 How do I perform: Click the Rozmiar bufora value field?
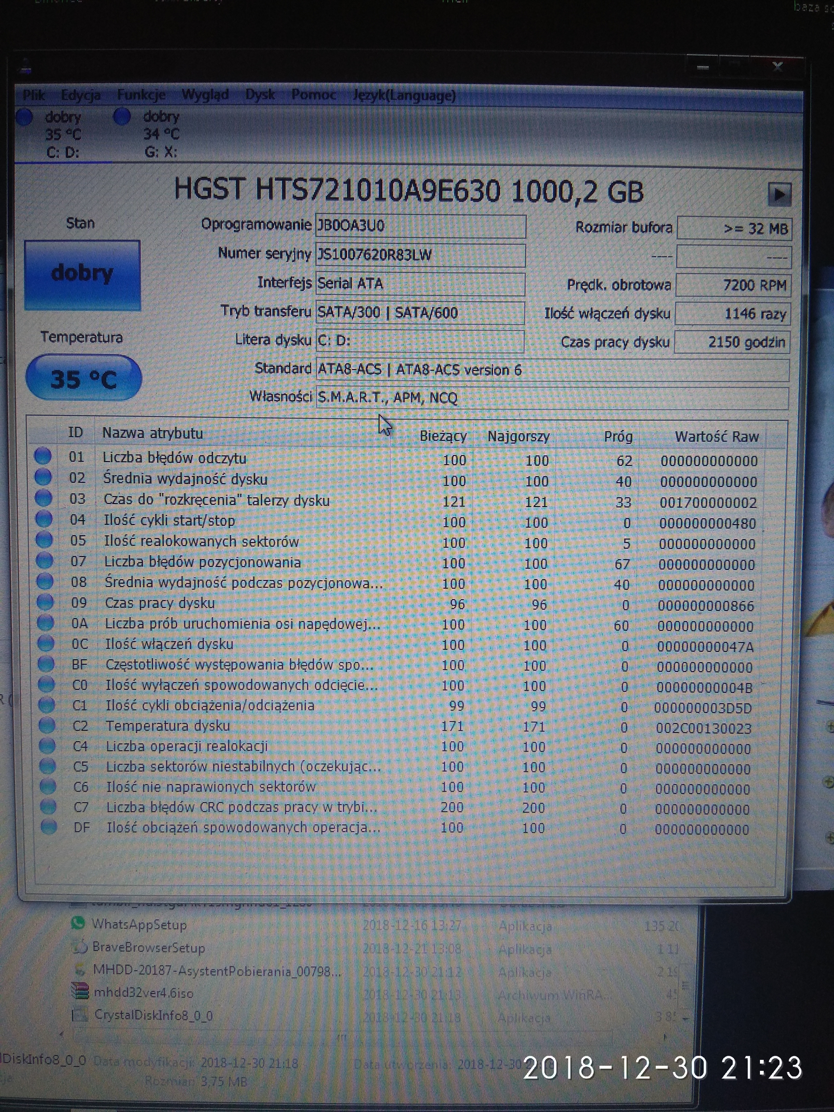pyautogui.click(x=735, y=229)
